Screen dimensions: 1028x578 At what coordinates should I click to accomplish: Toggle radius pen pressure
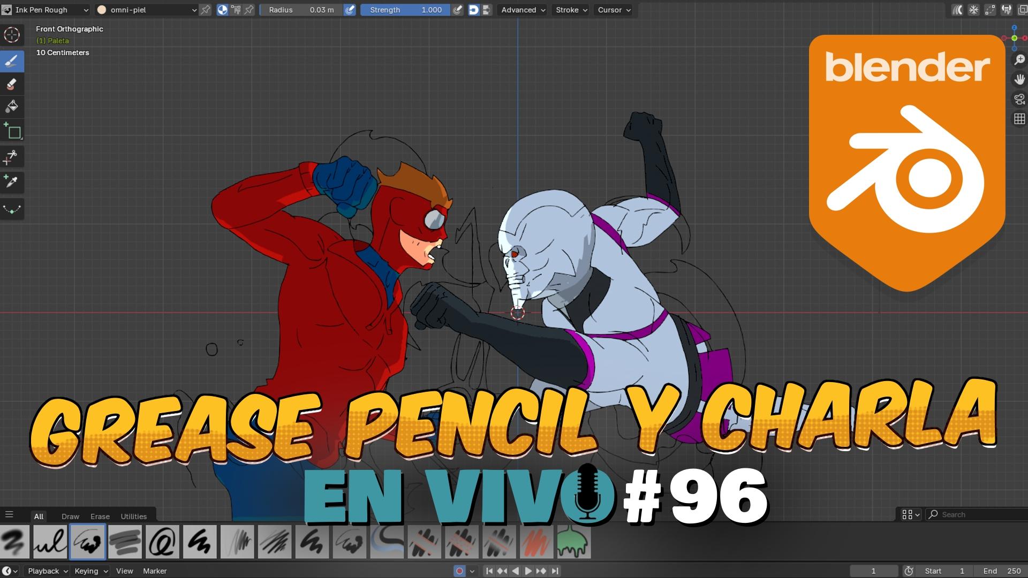(350, 10)
